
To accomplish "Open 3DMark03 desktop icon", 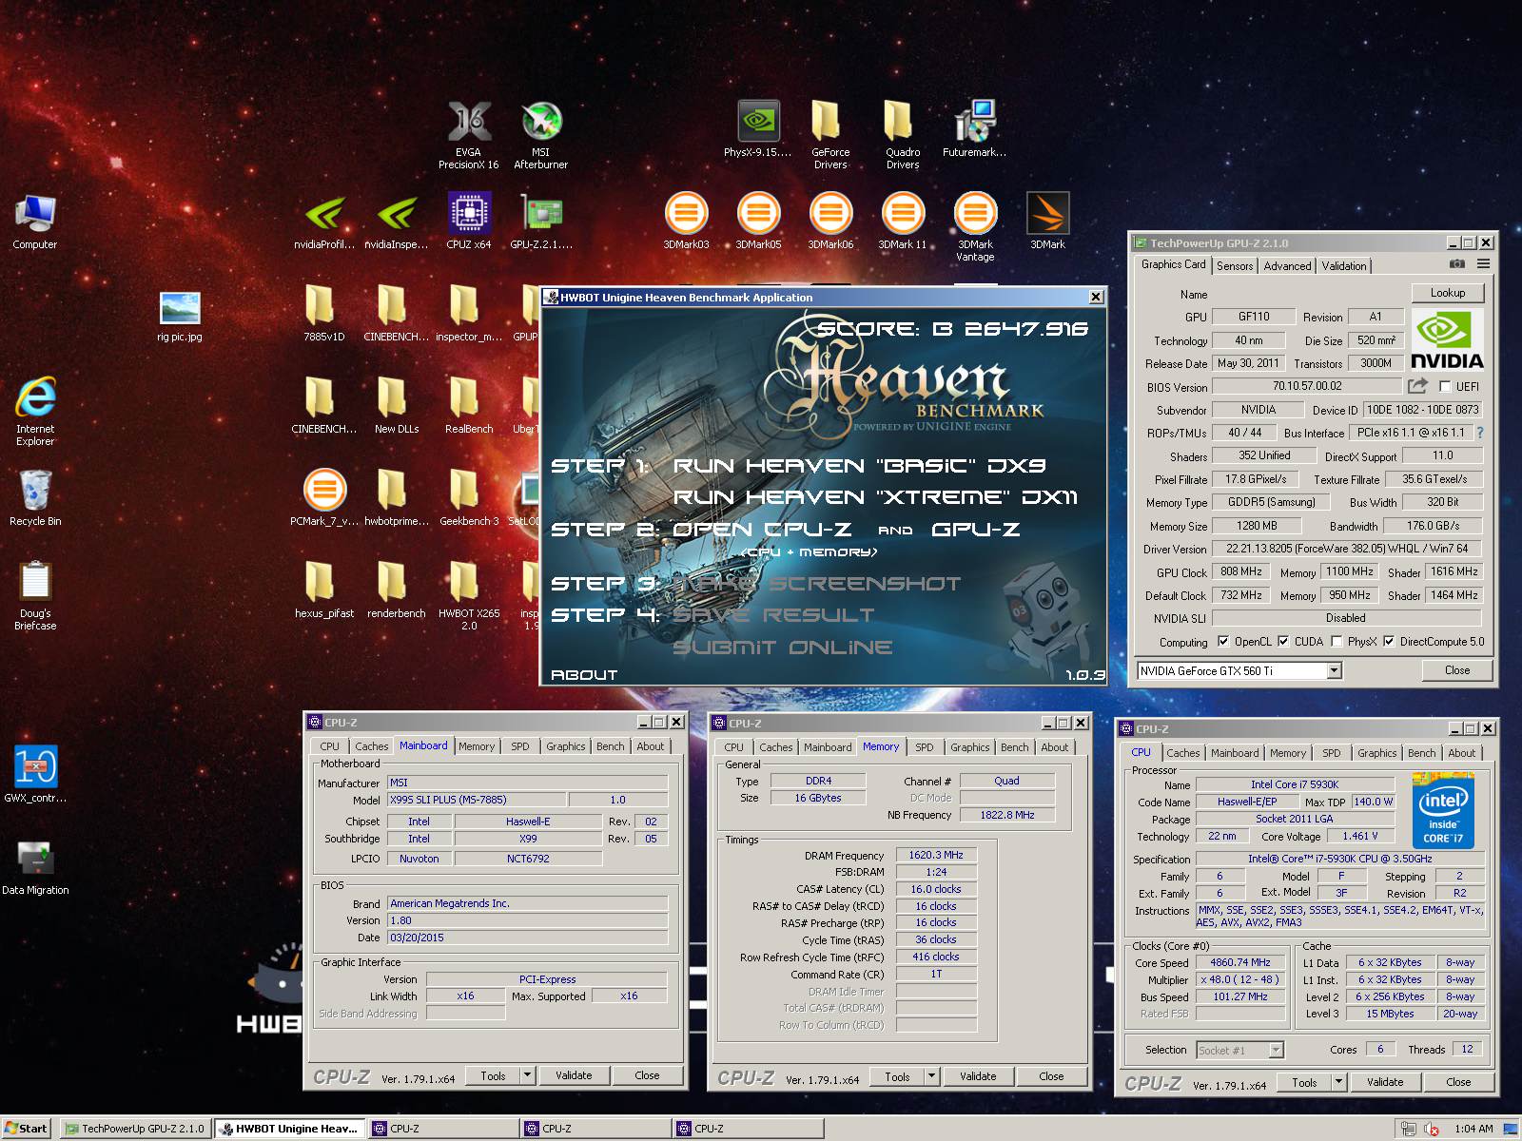I will 686,221.
